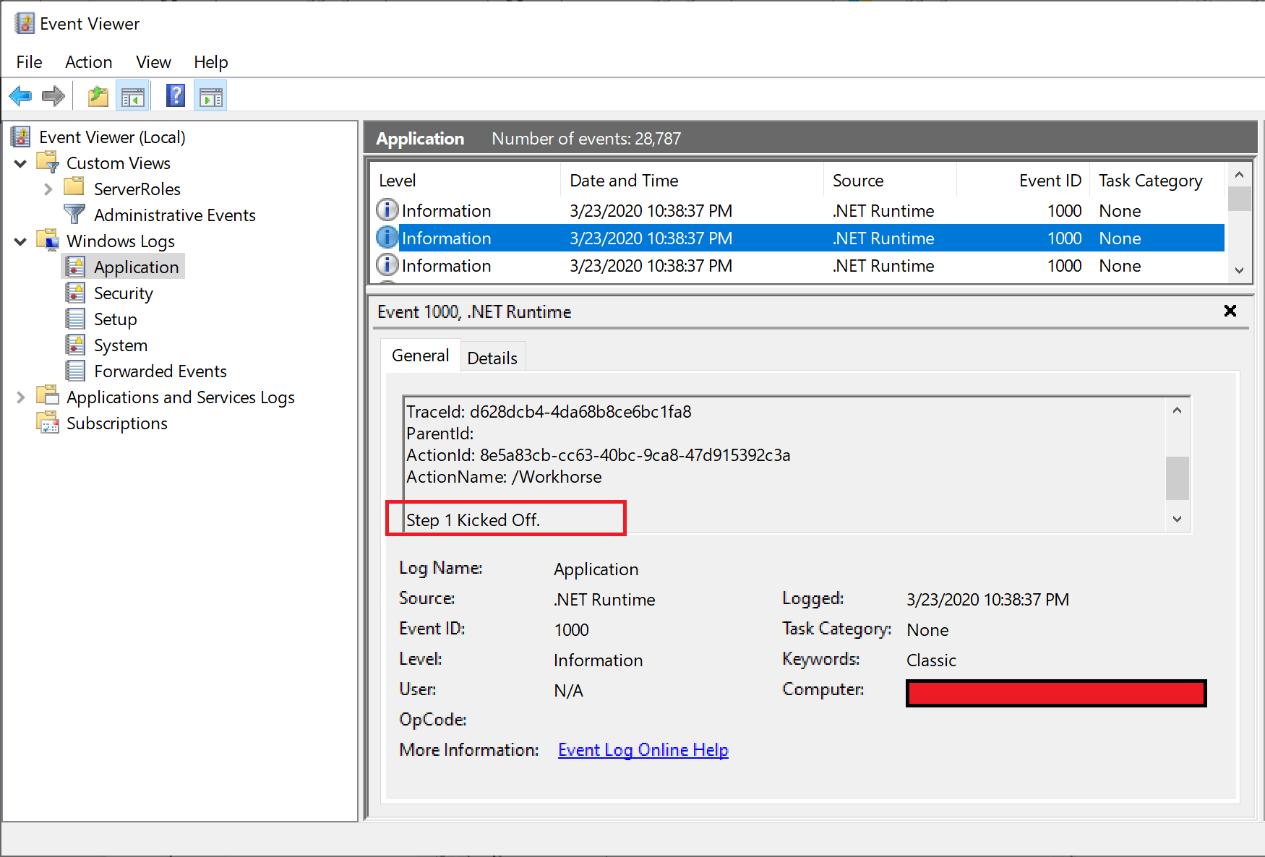Sort events by Level column
This screenshot has width=1265, height=857.
pos(466,181)
